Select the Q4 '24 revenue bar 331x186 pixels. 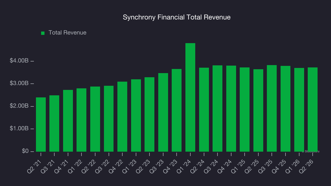tap(231, 109)
